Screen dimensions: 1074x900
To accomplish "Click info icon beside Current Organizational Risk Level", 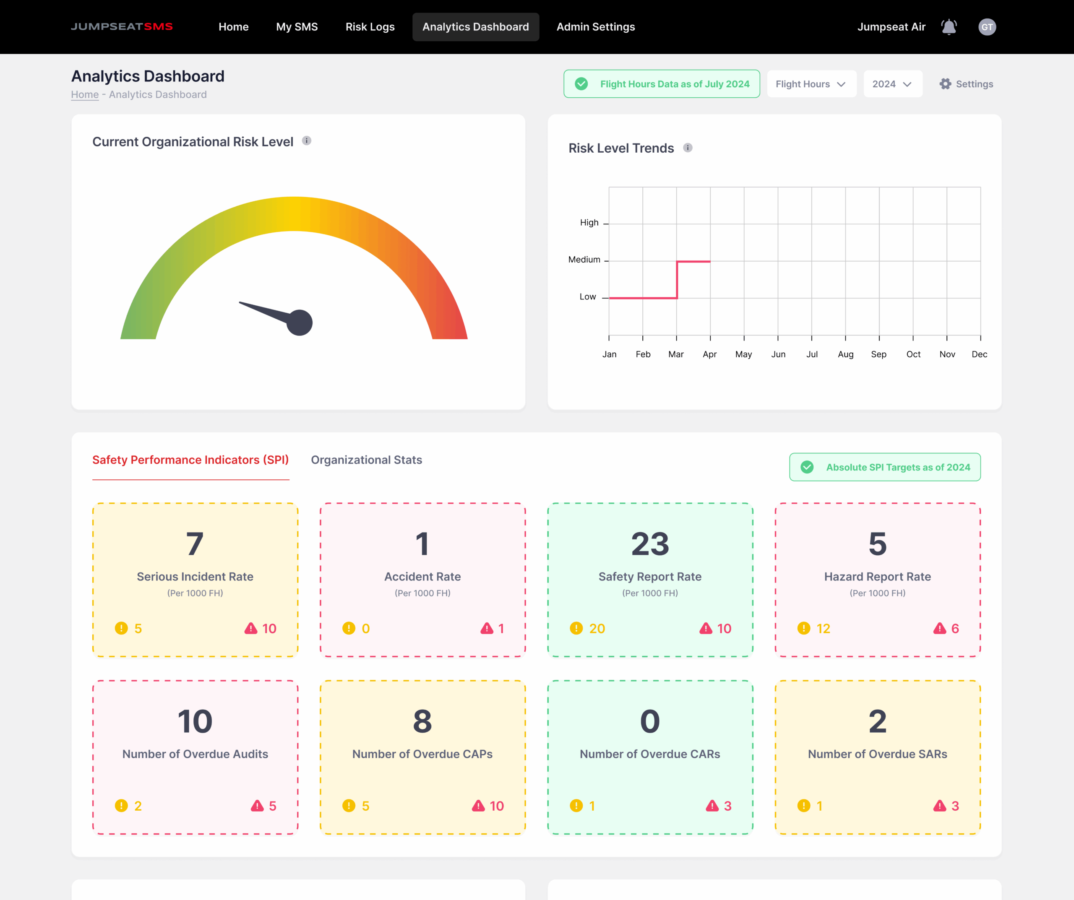I will pyautogui.click(x=306, y=140).
